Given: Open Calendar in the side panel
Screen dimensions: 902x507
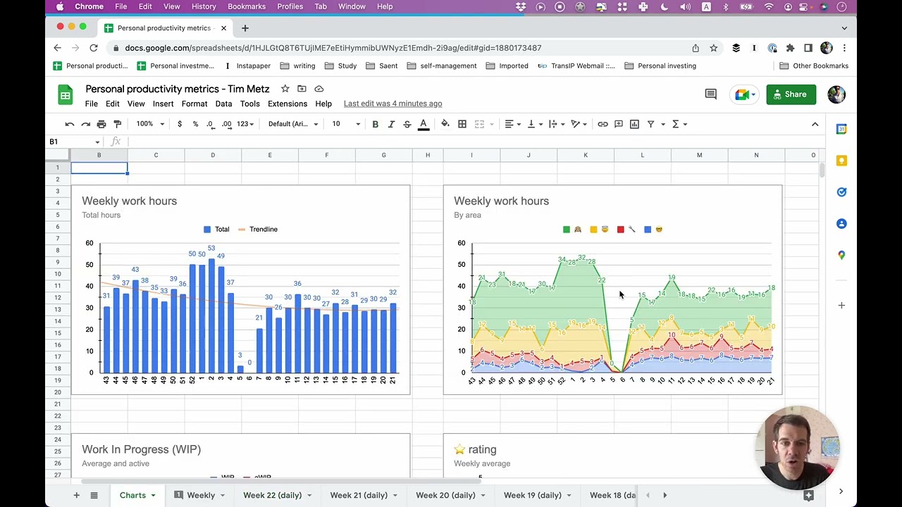Looking at the screenshot, I should (x=841, y=129).
